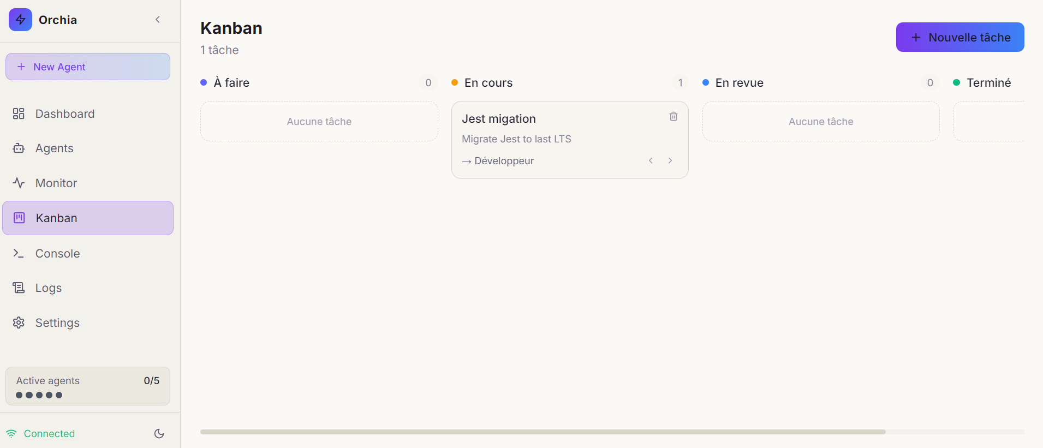View the Logs page
The width and height of the screenshot is (1043, 448).
88,288
